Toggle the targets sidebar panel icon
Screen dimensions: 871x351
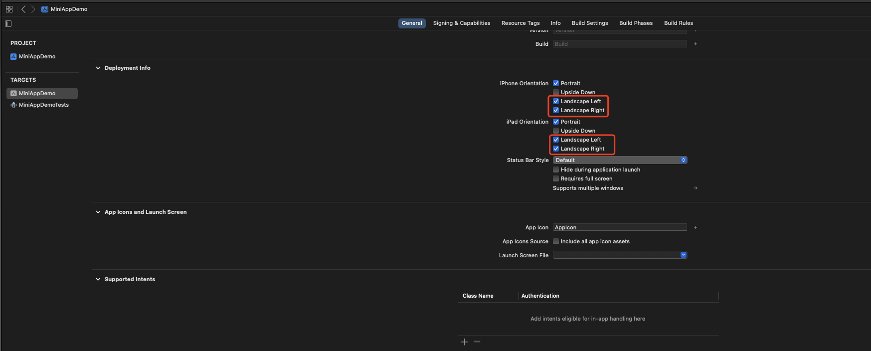pos(8,23)
